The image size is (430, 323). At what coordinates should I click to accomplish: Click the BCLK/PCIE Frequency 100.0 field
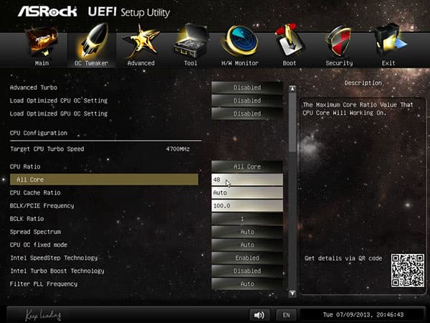point(247,206)
